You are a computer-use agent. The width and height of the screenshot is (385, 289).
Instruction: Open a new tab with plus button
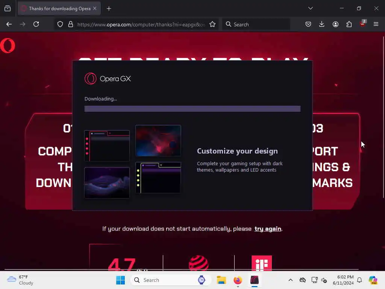(109, 9)
